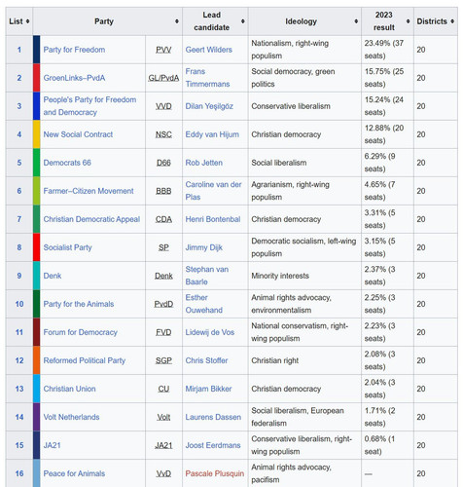
Task: Open the Forum for Democracy link
Action: pyautogui.click(x=81, y=332)
